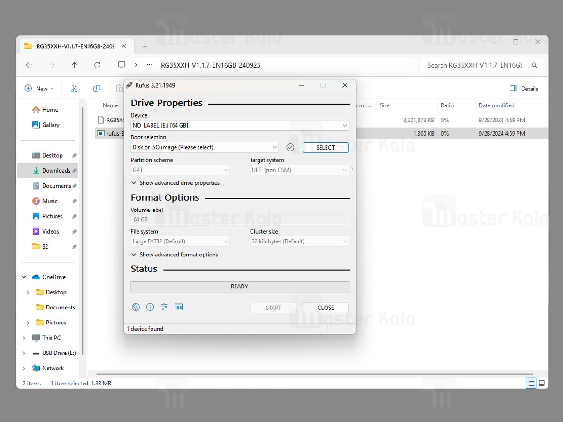The image size is (563, 422).
Task: Click the PC monitor icon in address bar
Action: [122, 65]
